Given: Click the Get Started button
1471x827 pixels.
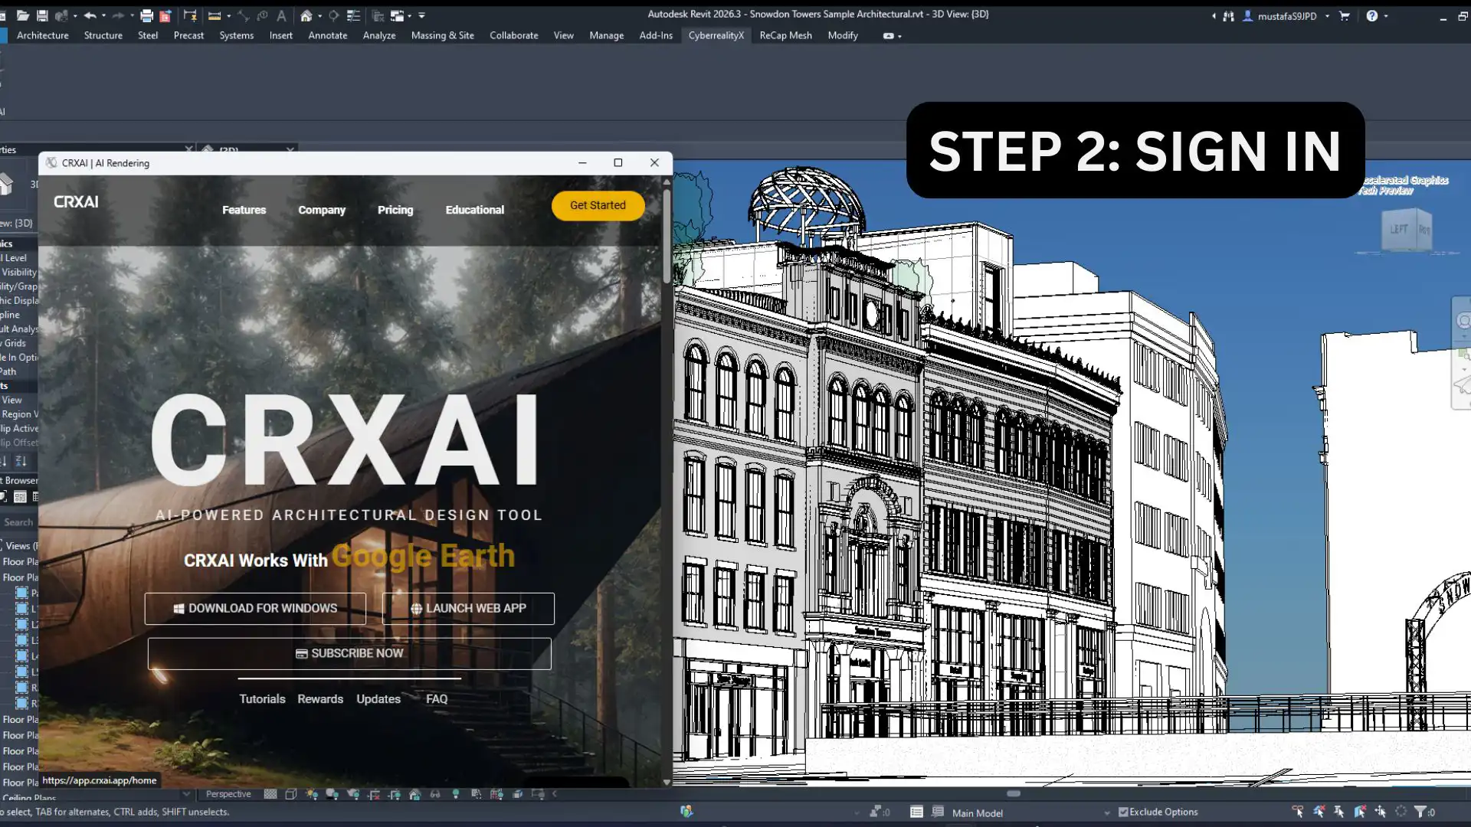Looking at the screenshot, I should pos(598,205).
